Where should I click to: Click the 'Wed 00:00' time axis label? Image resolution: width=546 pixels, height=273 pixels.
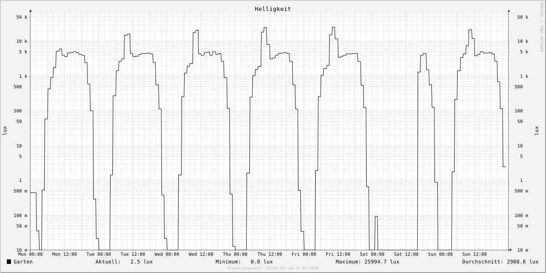[x=167, y=254]
